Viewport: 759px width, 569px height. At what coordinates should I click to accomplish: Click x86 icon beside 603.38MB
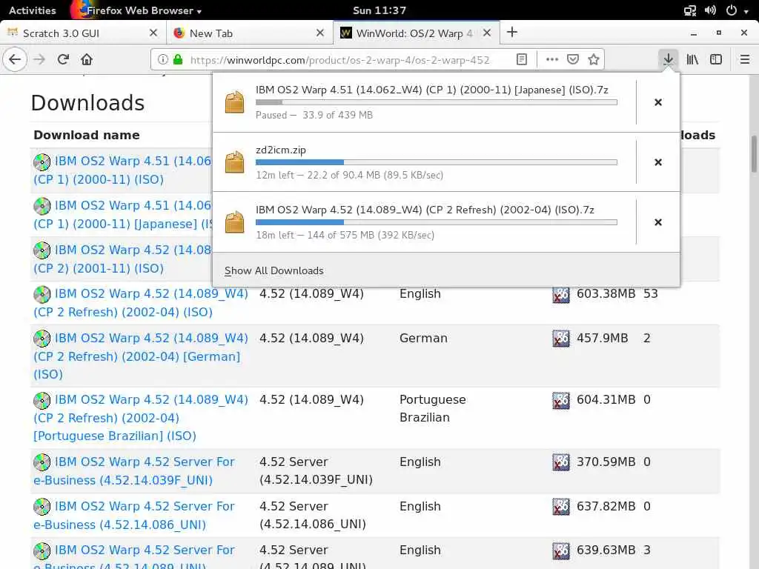[x=561, y=294]
